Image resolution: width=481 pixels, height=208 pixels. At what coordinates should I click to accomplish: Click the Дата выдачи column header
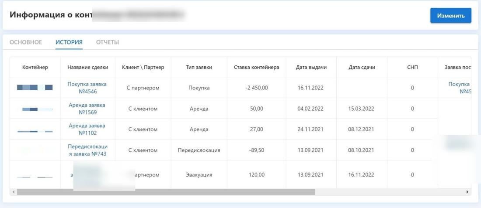[x=311, y=67]
